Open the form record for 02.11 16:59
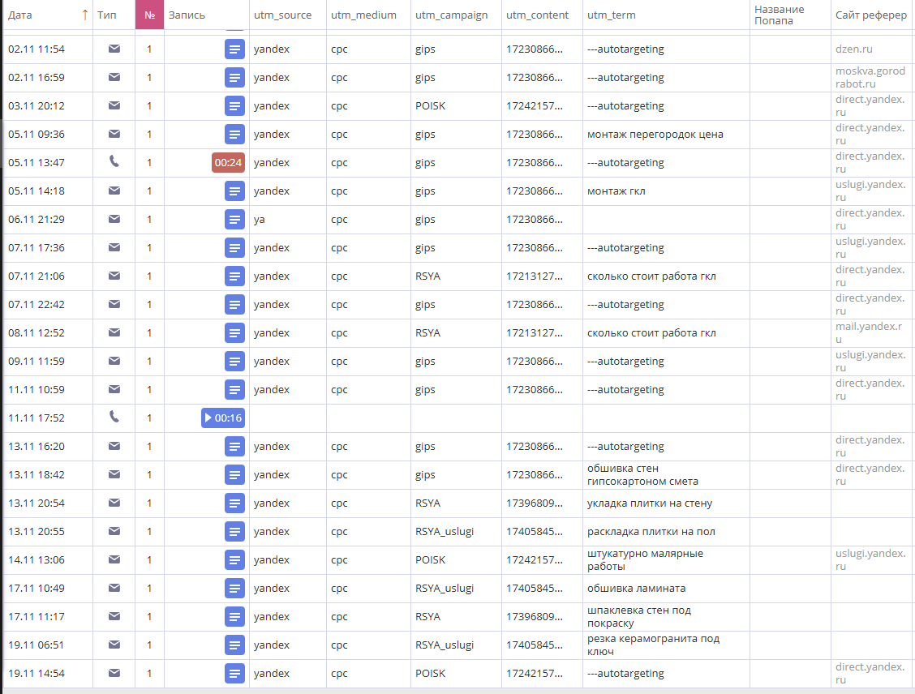Image resolution: width=915 pixels, height=694 pixels. tap(234, 78)
